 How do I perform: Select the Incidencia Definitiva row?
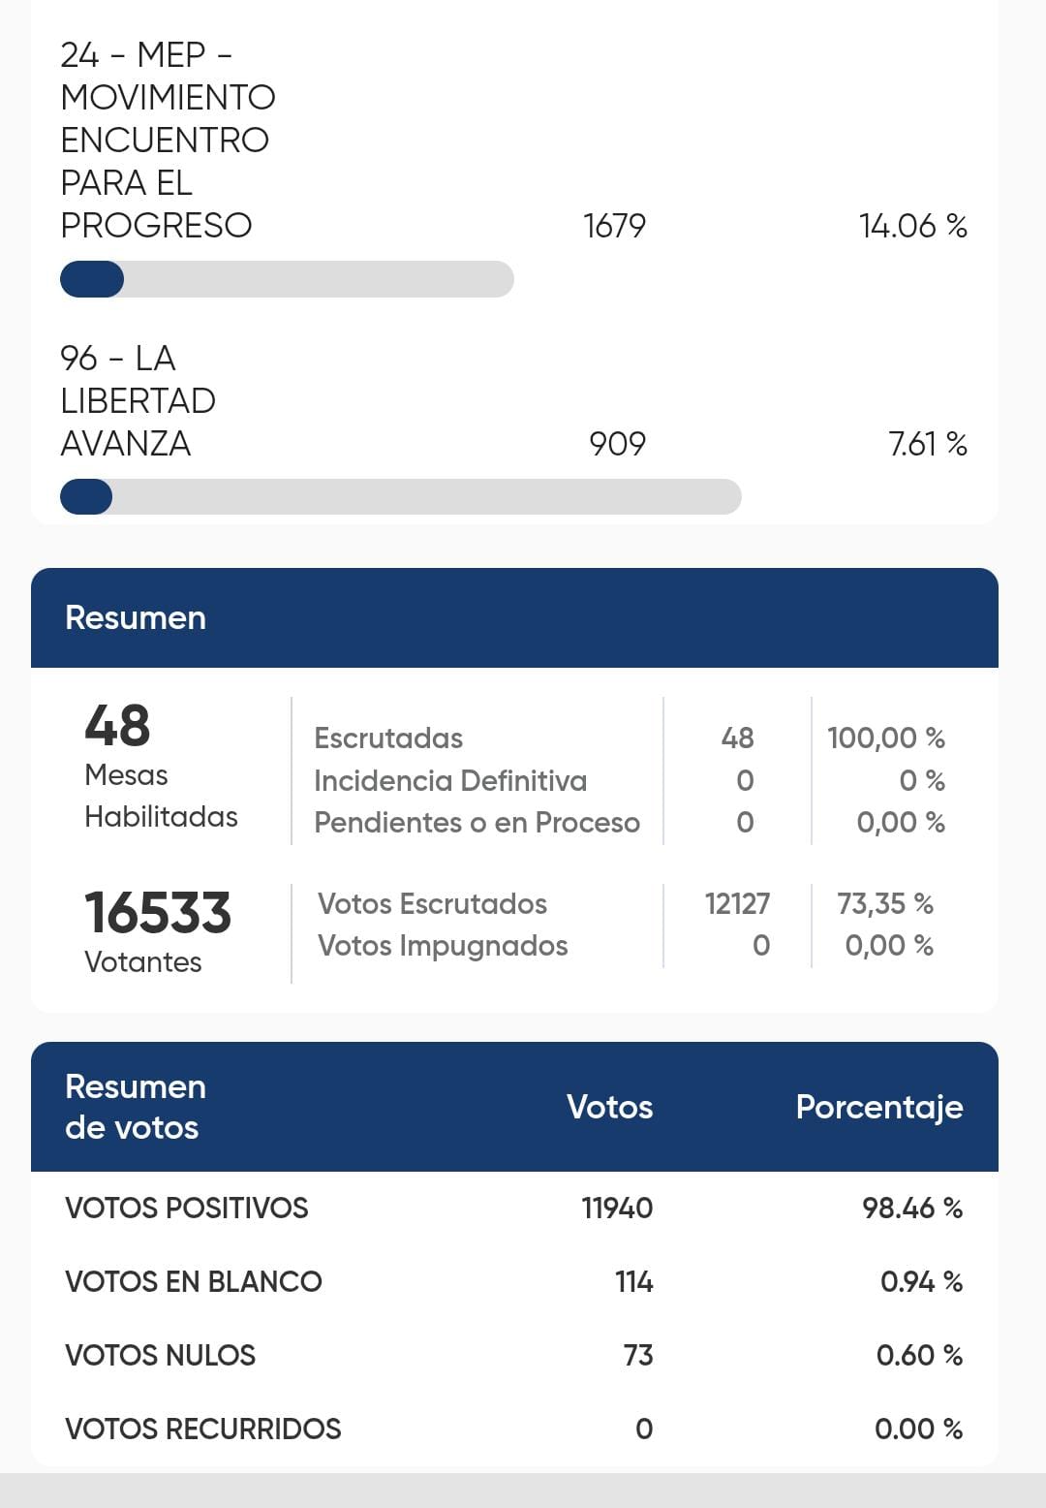pyautogui.click(x=630, y=780)
